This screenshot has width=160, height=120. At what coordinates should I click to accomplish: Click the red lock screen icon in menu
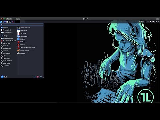click(38, 77)
